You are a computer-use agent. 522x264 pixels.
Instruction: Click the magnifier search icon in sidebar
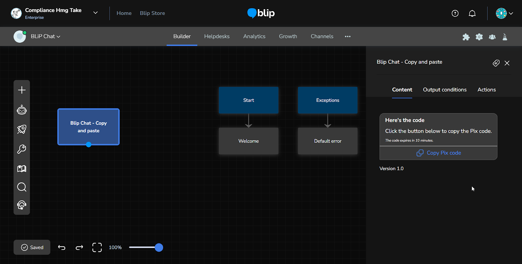tap(22, 187)
